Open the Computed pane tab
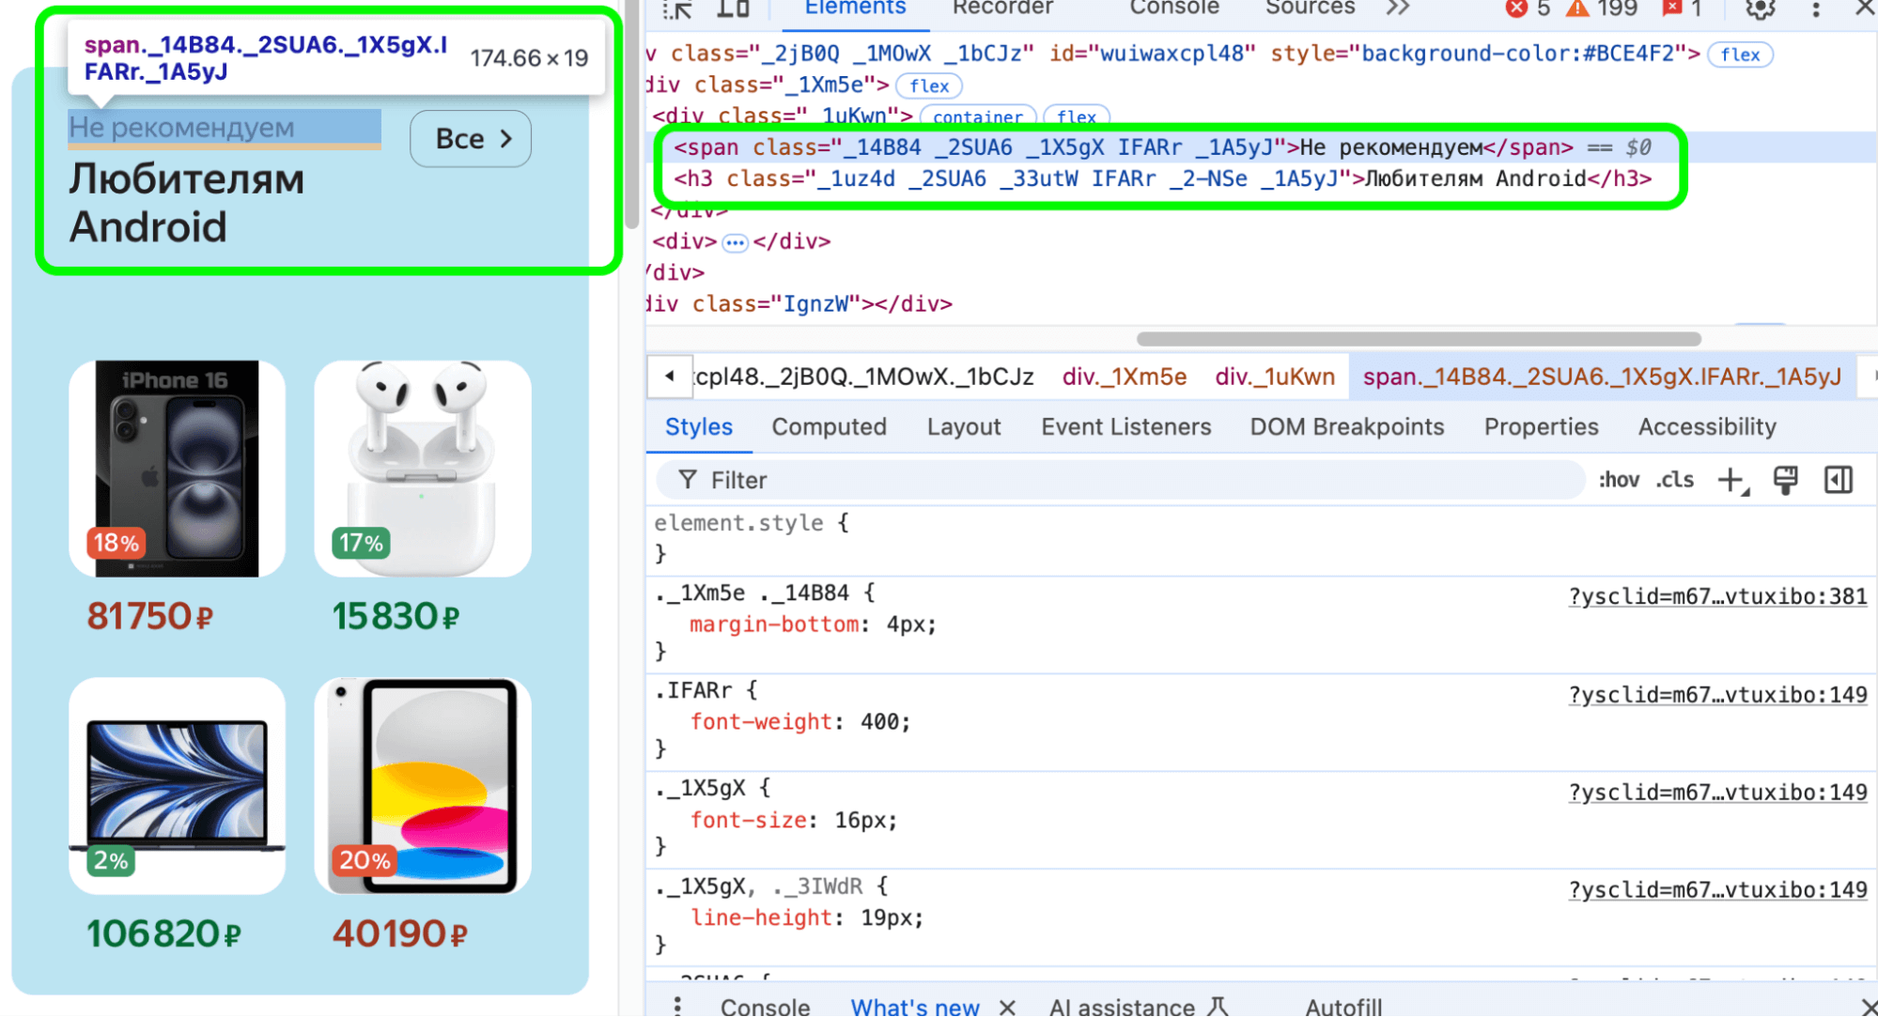1878x1017 pixels. pyautogui.click(x=829, y=427)
